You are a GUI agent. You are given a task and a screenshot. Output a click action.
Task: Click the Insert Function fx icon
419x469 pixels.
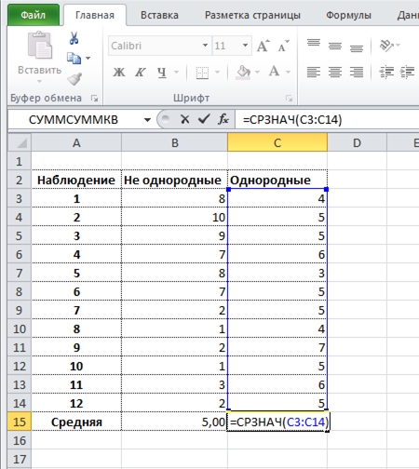click(223, 119)
